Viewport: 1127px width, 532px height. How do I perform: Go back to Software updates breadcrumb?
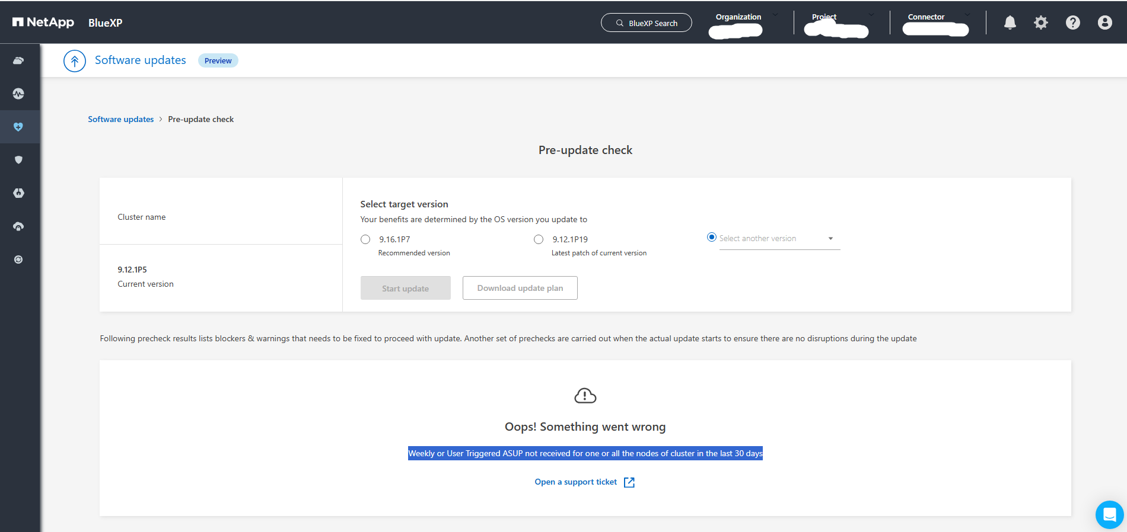pos(120,119)
